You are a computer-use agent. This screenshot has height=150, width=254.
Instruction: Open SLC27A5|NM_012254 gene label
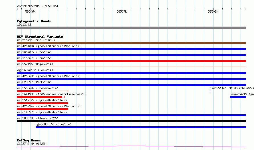(x=32, y=144)
